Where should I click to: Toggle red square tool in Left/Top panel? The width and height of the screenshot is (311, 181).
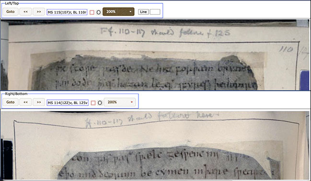92,12
